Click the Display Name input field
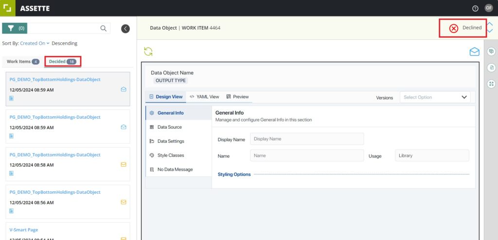The image size is (498, 240). pyautogui.click(x=307, y=139)
